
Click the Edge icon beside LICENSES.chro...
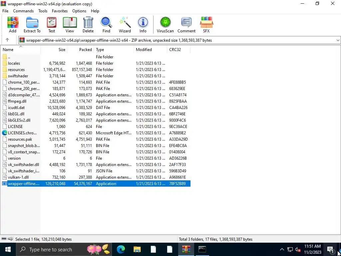tap(5, 133)
